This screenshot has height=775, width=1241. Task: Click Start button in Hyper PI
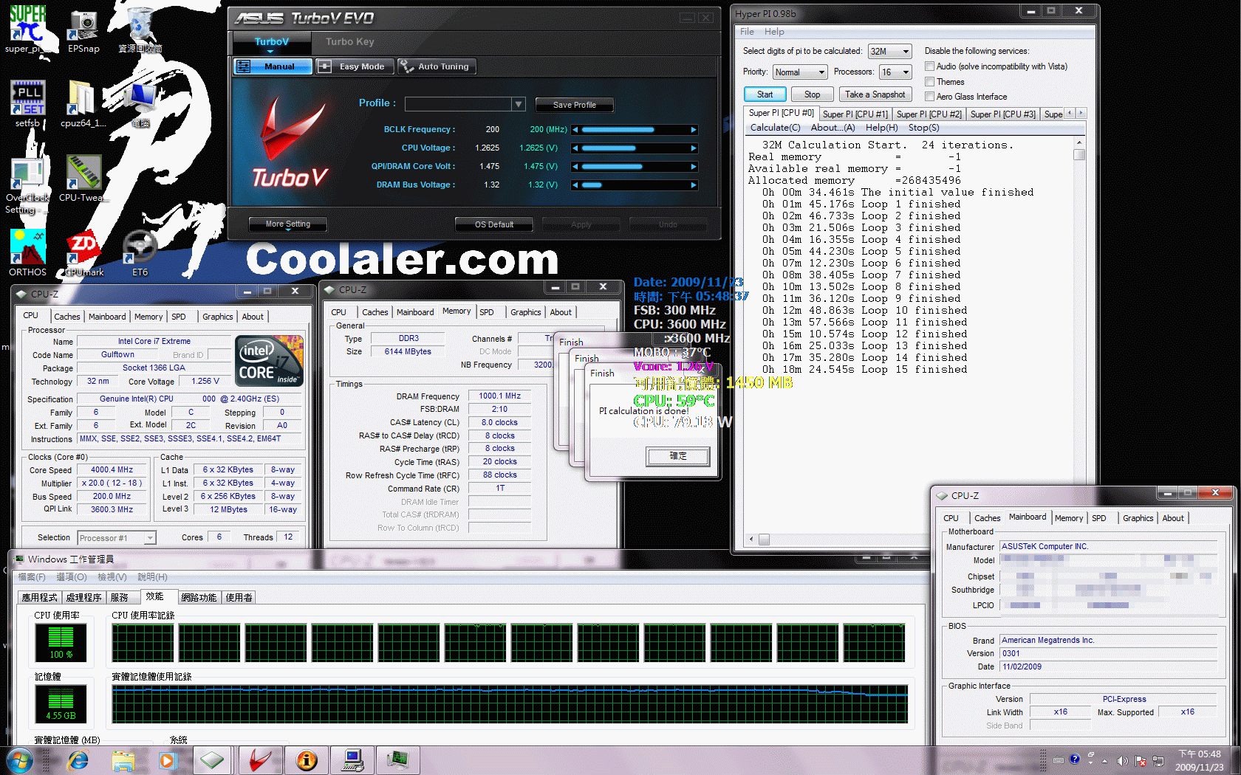pos(765,94)
